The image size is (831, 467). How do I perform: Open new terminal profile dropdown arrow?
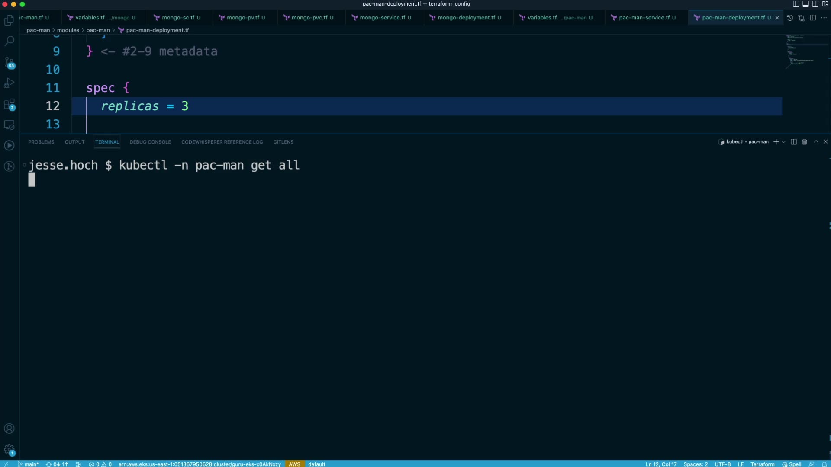[x=783, y=142]
